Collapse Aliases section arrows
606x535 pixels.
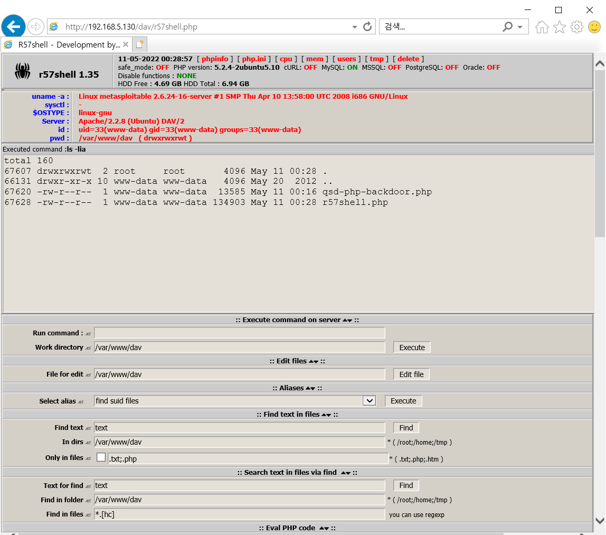(310, 389)
